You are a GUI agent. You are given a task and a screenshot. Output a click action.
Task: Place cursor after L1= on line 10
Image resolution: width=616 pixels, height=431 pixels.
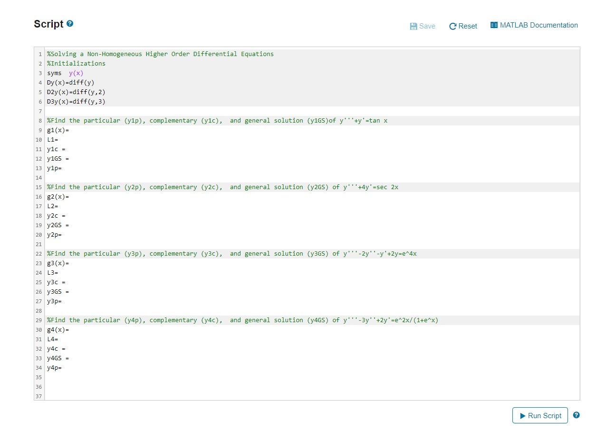pos(59,140)
